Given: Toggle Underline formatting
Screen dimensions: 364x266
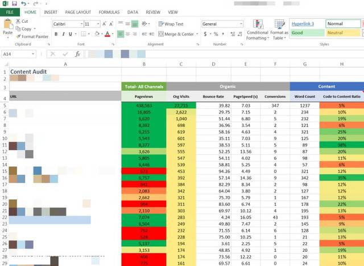Looking at the screenshot, I should point(71,34).
